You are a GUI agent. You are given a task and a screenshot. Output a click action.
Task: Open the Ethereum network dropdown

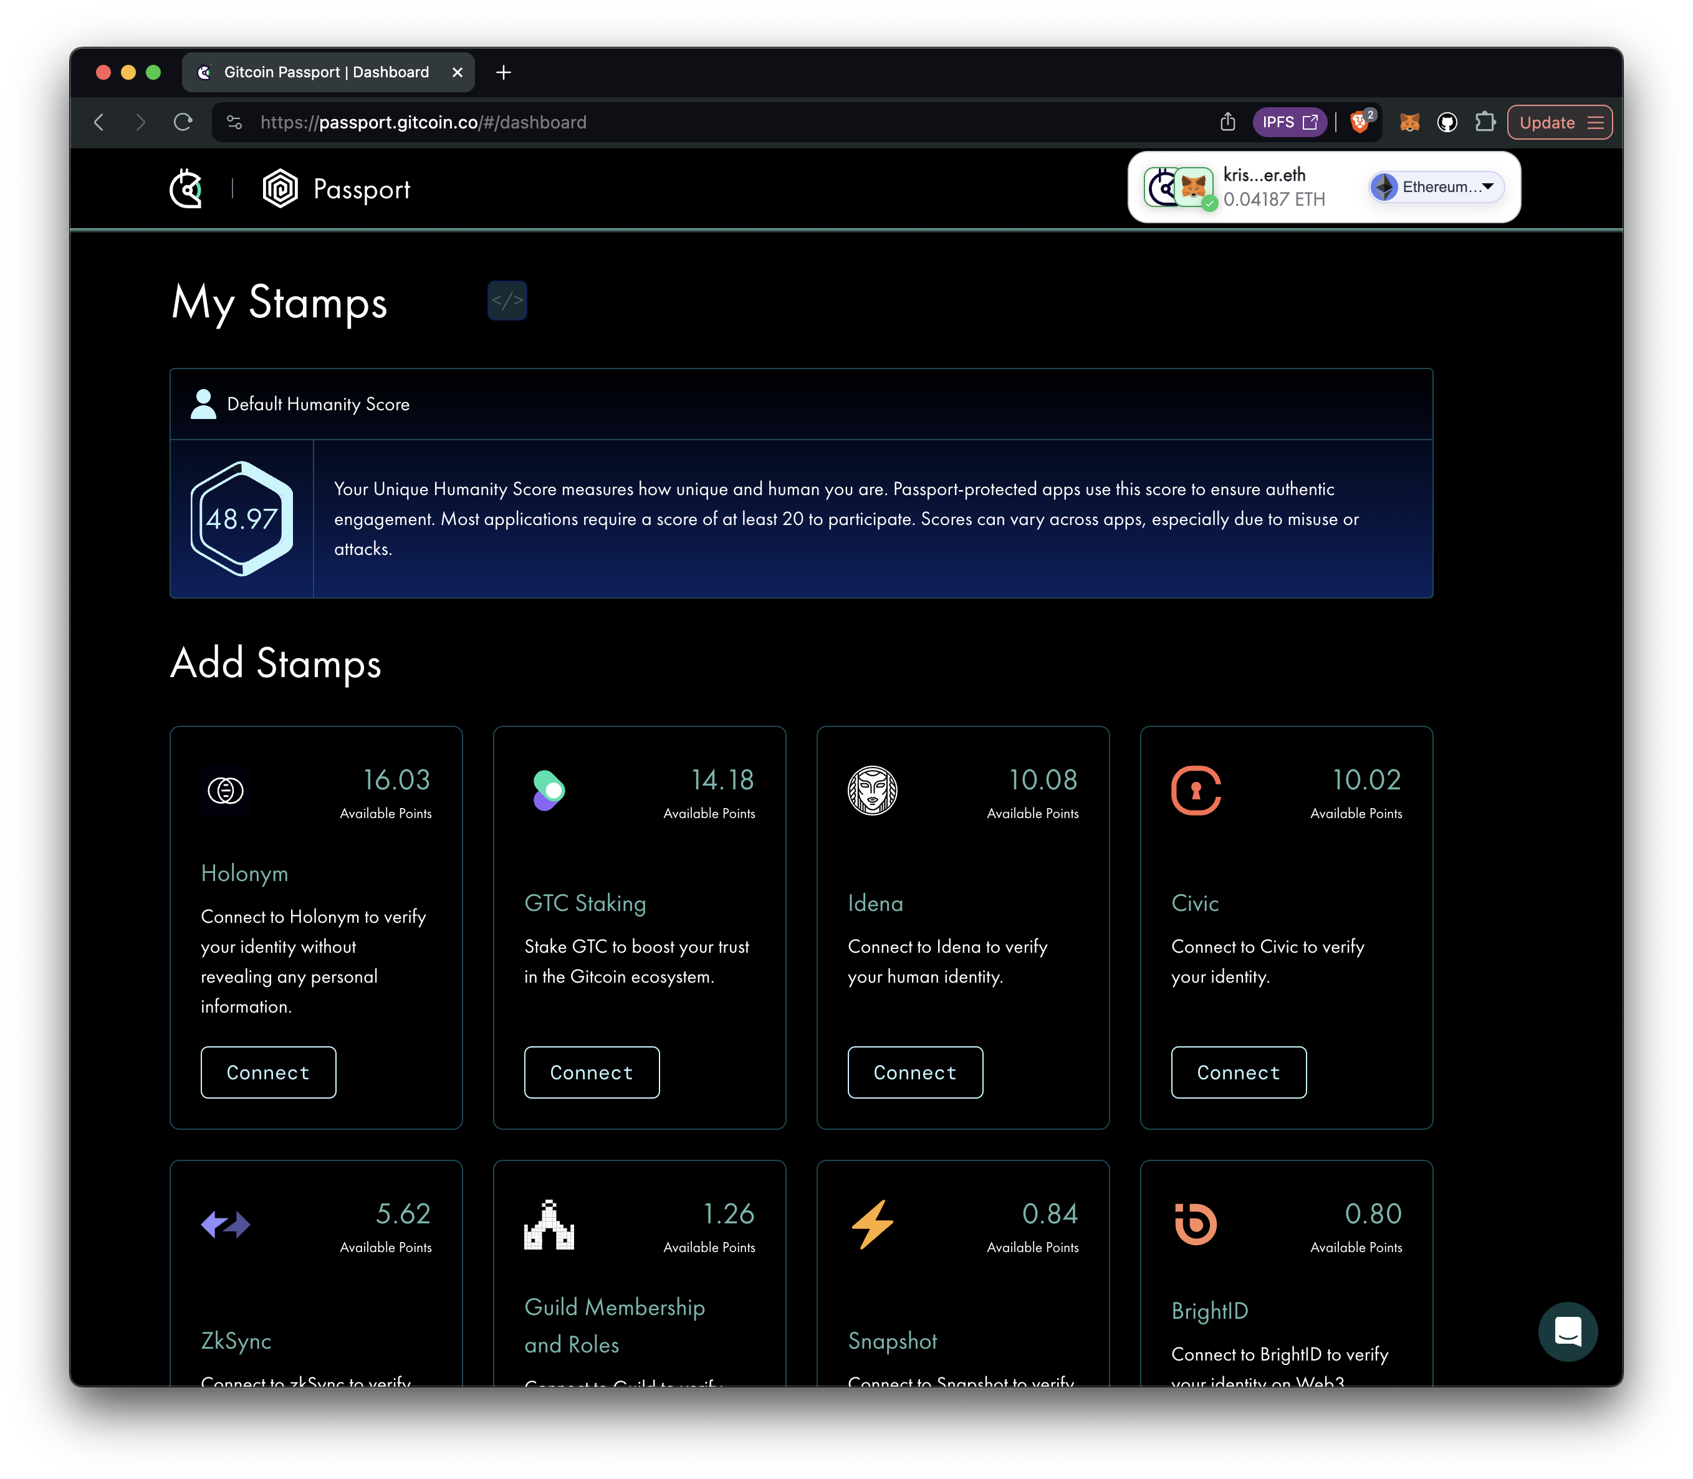click(x=1436, y=186)
